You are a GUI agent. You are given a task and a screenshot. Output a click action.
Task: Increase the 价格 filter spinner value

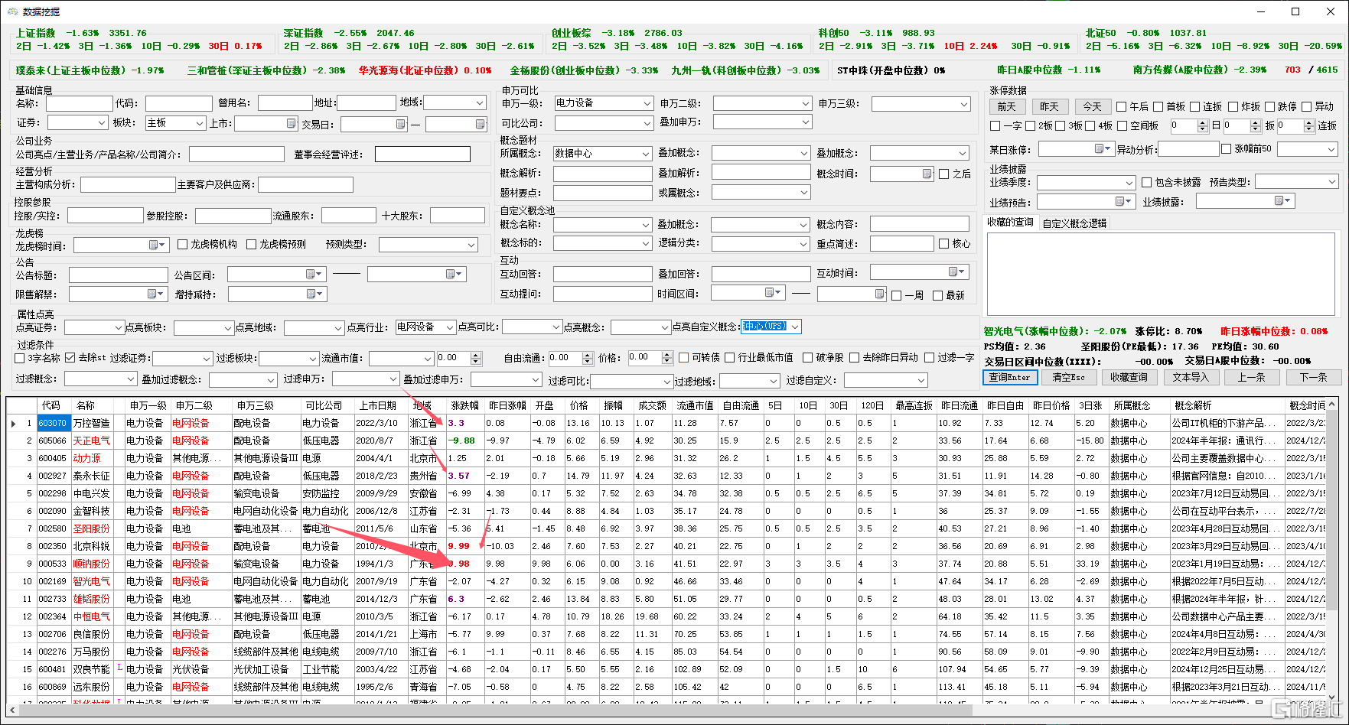[x=668, y=355]
